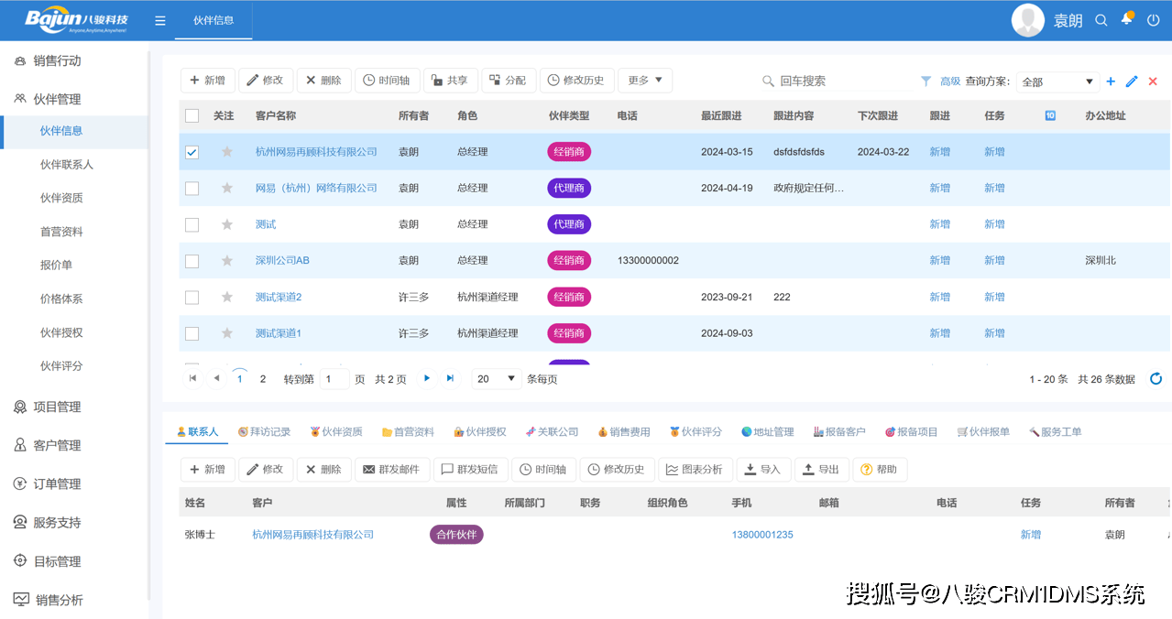Click the hamburger menu icon in header
The width and height of the screenshot is (1172, 619).
click(x=160, y=20)
